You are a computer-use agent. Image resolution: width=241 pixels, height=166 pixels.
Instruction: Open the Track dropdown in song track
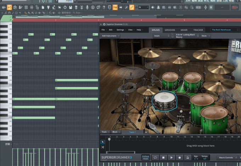tap(105, 132)
